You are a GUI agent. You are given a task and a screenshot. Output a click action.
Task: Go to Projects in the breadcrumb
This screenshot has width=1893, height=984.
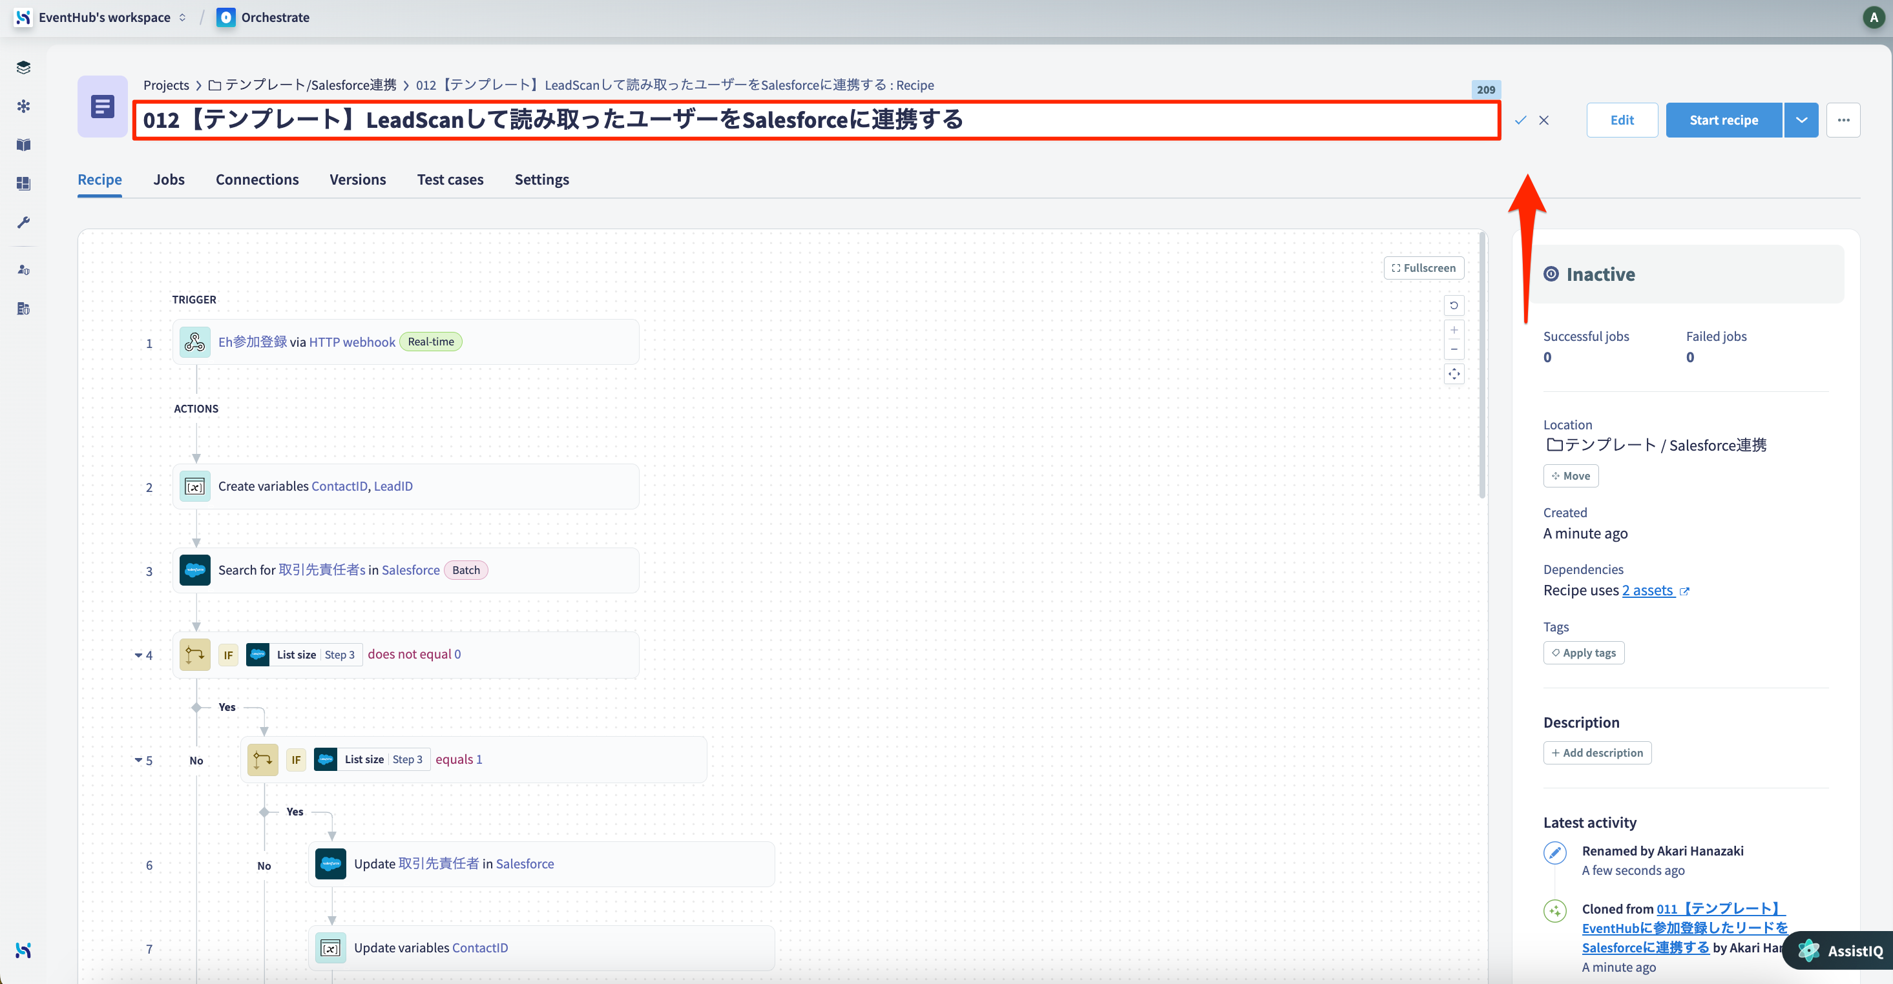[x=166, y=85]
